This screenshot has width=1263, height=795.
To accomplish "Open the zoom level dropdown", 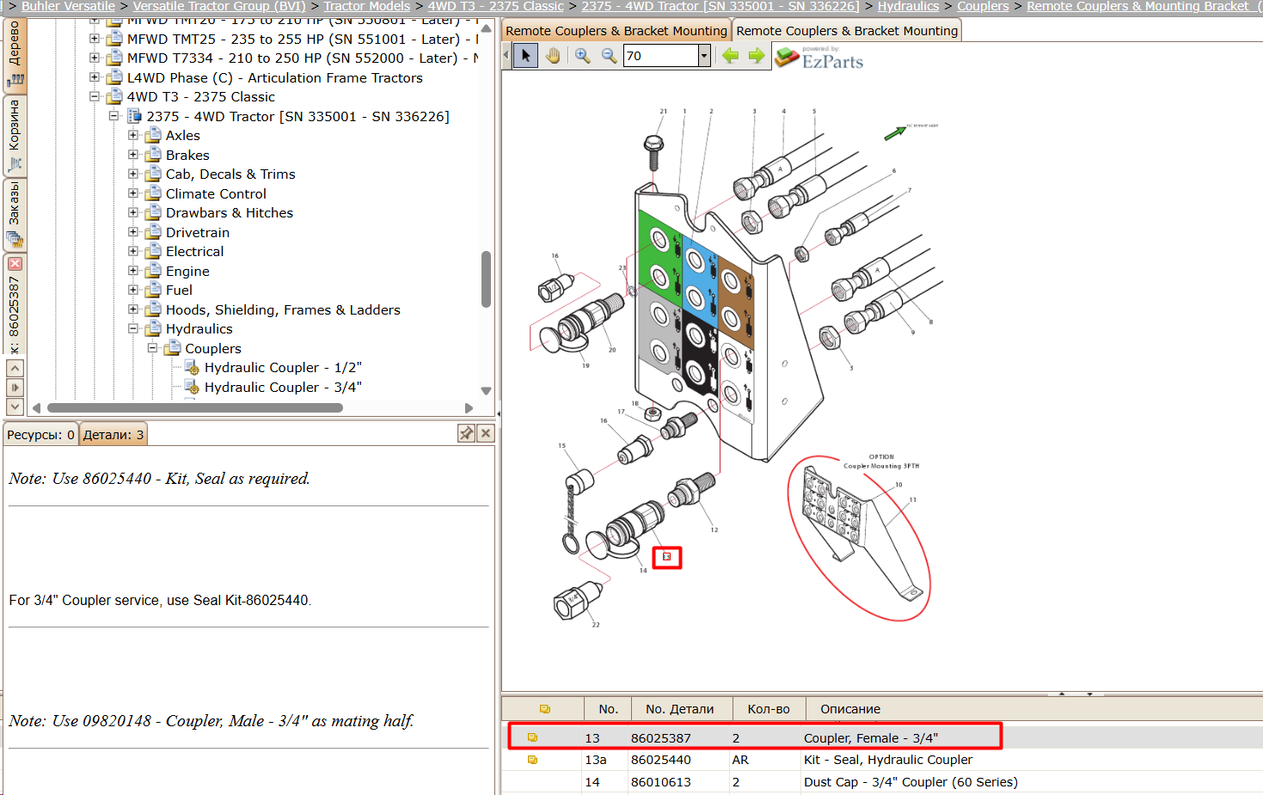I will [x=704, y=56].
